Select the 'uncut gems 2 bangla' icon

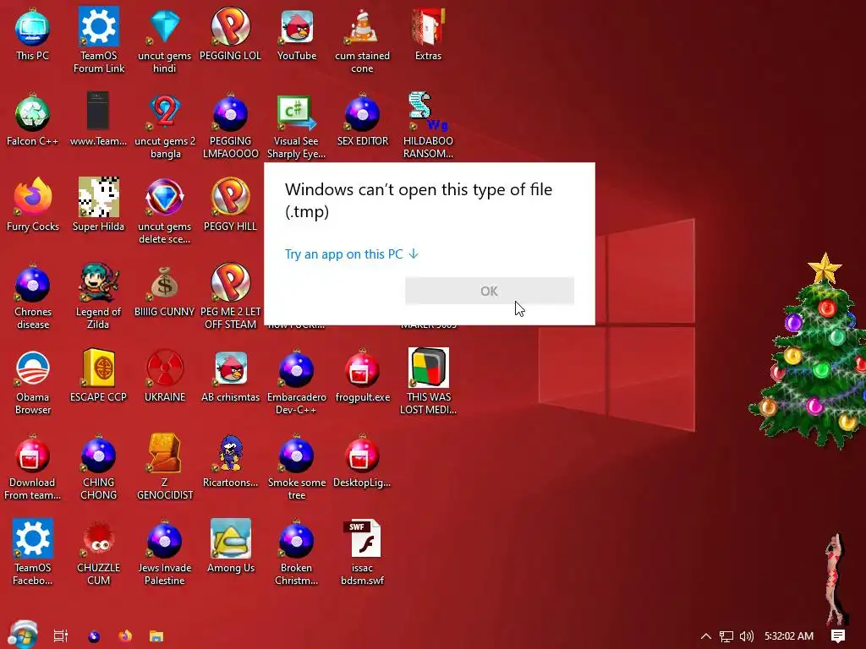point(165,126)
